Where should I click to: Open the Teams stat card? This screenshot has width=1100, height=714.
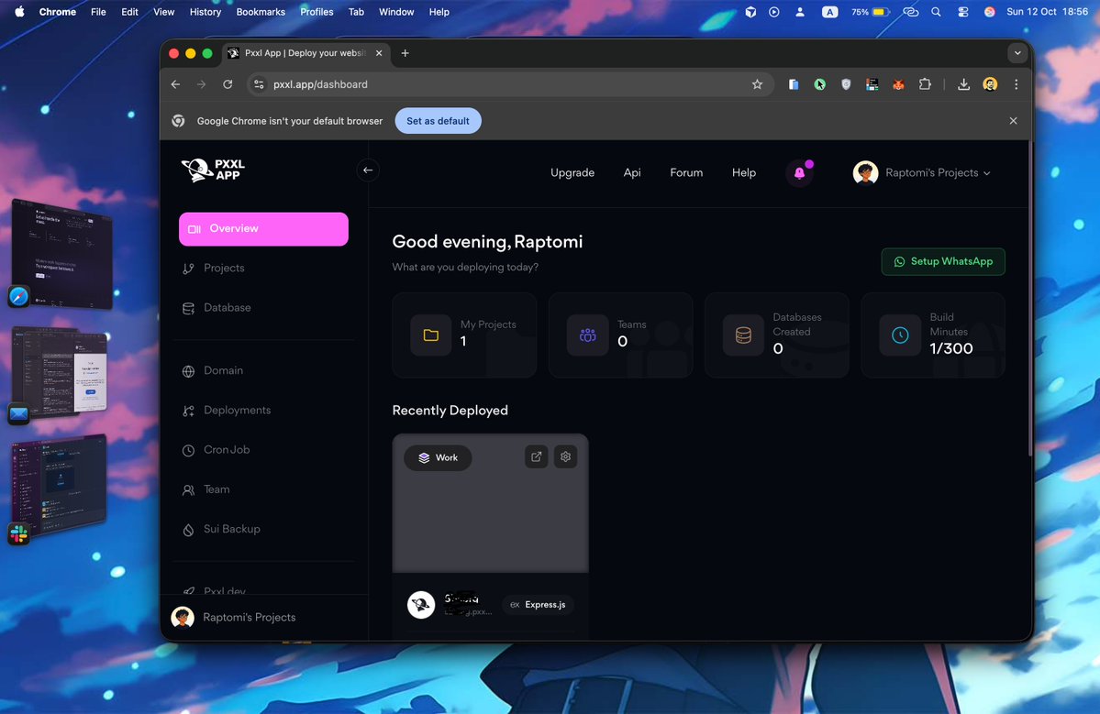[x=620, y=335]
